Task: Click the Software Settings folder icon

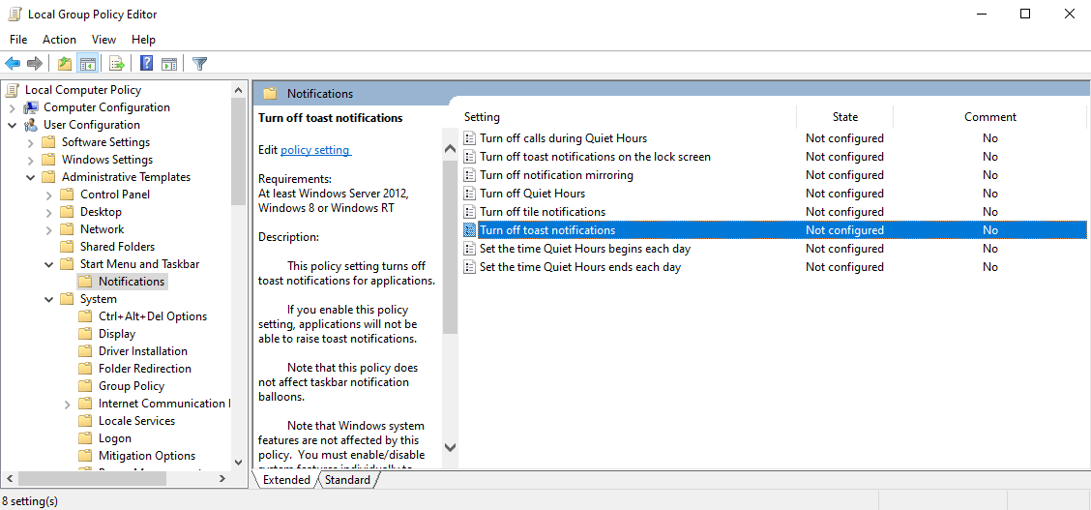Action: pyautogui.click(x=48, y=142)
